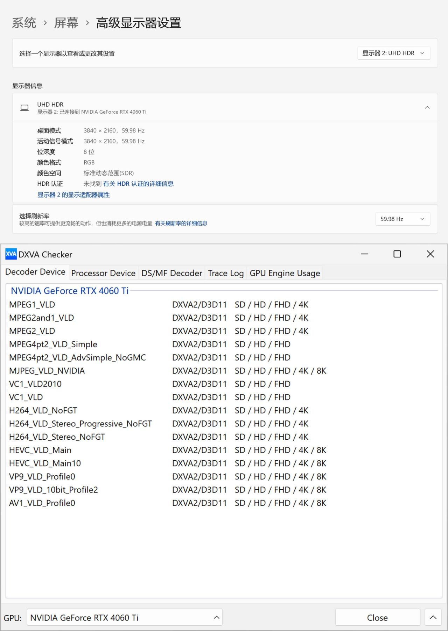Image resolution: width=448 pixels, height=631 pixels.
Task: Open the GPU selection combo box
Action: coord(125,618)
